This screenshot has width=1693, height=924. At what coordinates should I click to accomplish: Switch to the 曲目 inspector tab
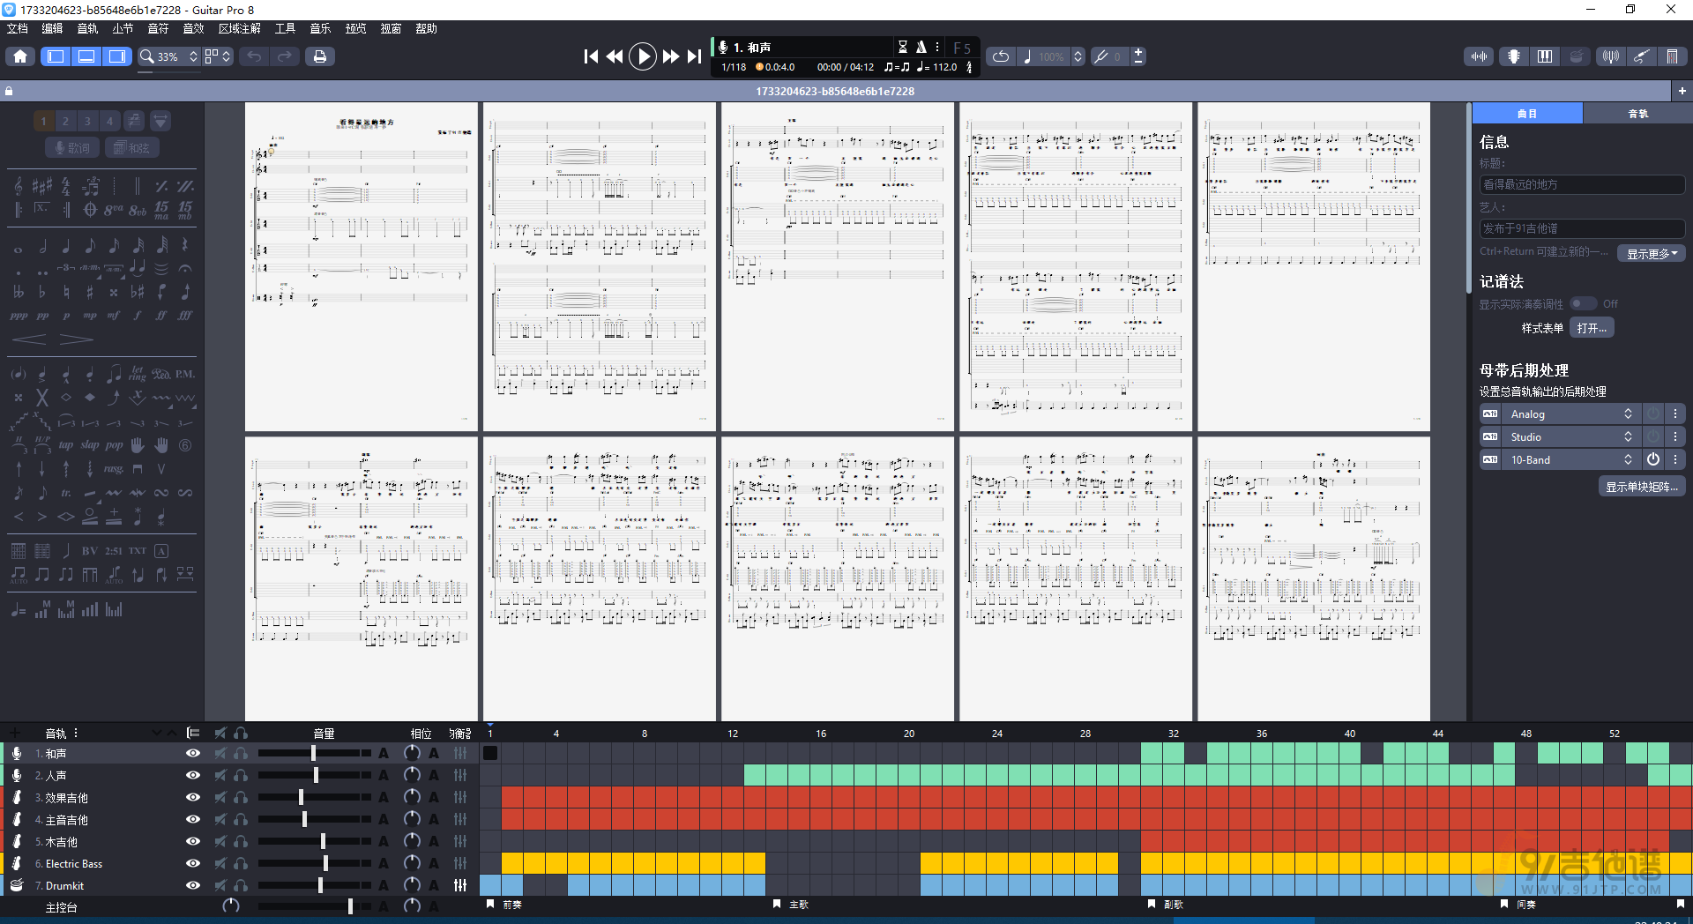(1527, 114)
